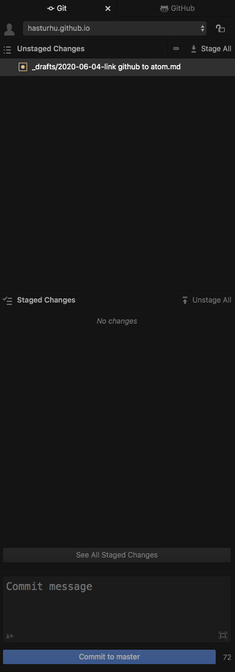235x672 pixels.
Task: Click the add co-author icon
Action: pyautogui.click(x=10, y=636)
